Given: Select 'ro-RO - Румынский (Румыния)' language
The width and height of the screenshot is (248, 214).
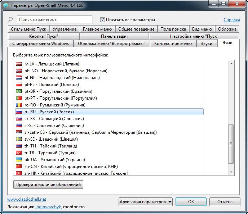Looking at the screenshot, I should tap(55, 105).
